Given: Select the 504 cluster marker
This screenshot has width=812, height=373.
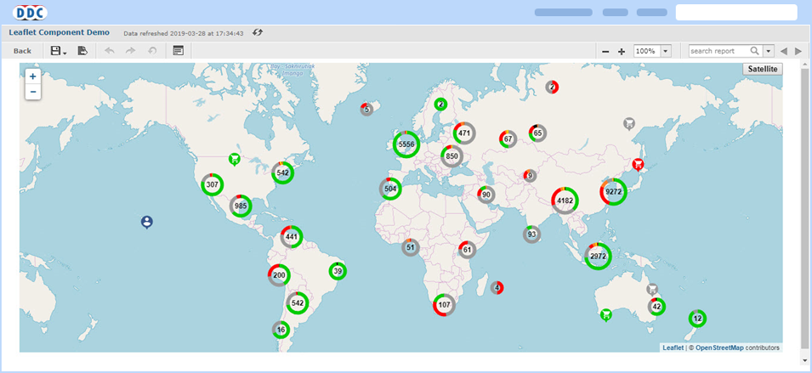Looking at the screenshot, I should tap(390, 189).
